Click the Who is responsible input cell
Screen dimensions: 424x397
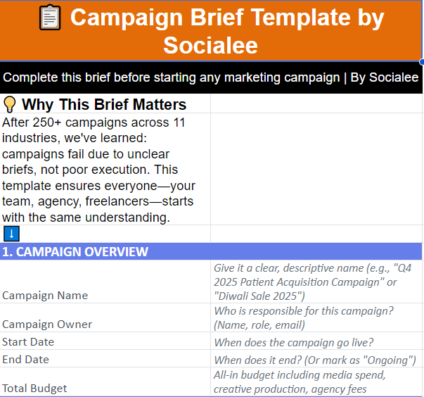point(316,317)
